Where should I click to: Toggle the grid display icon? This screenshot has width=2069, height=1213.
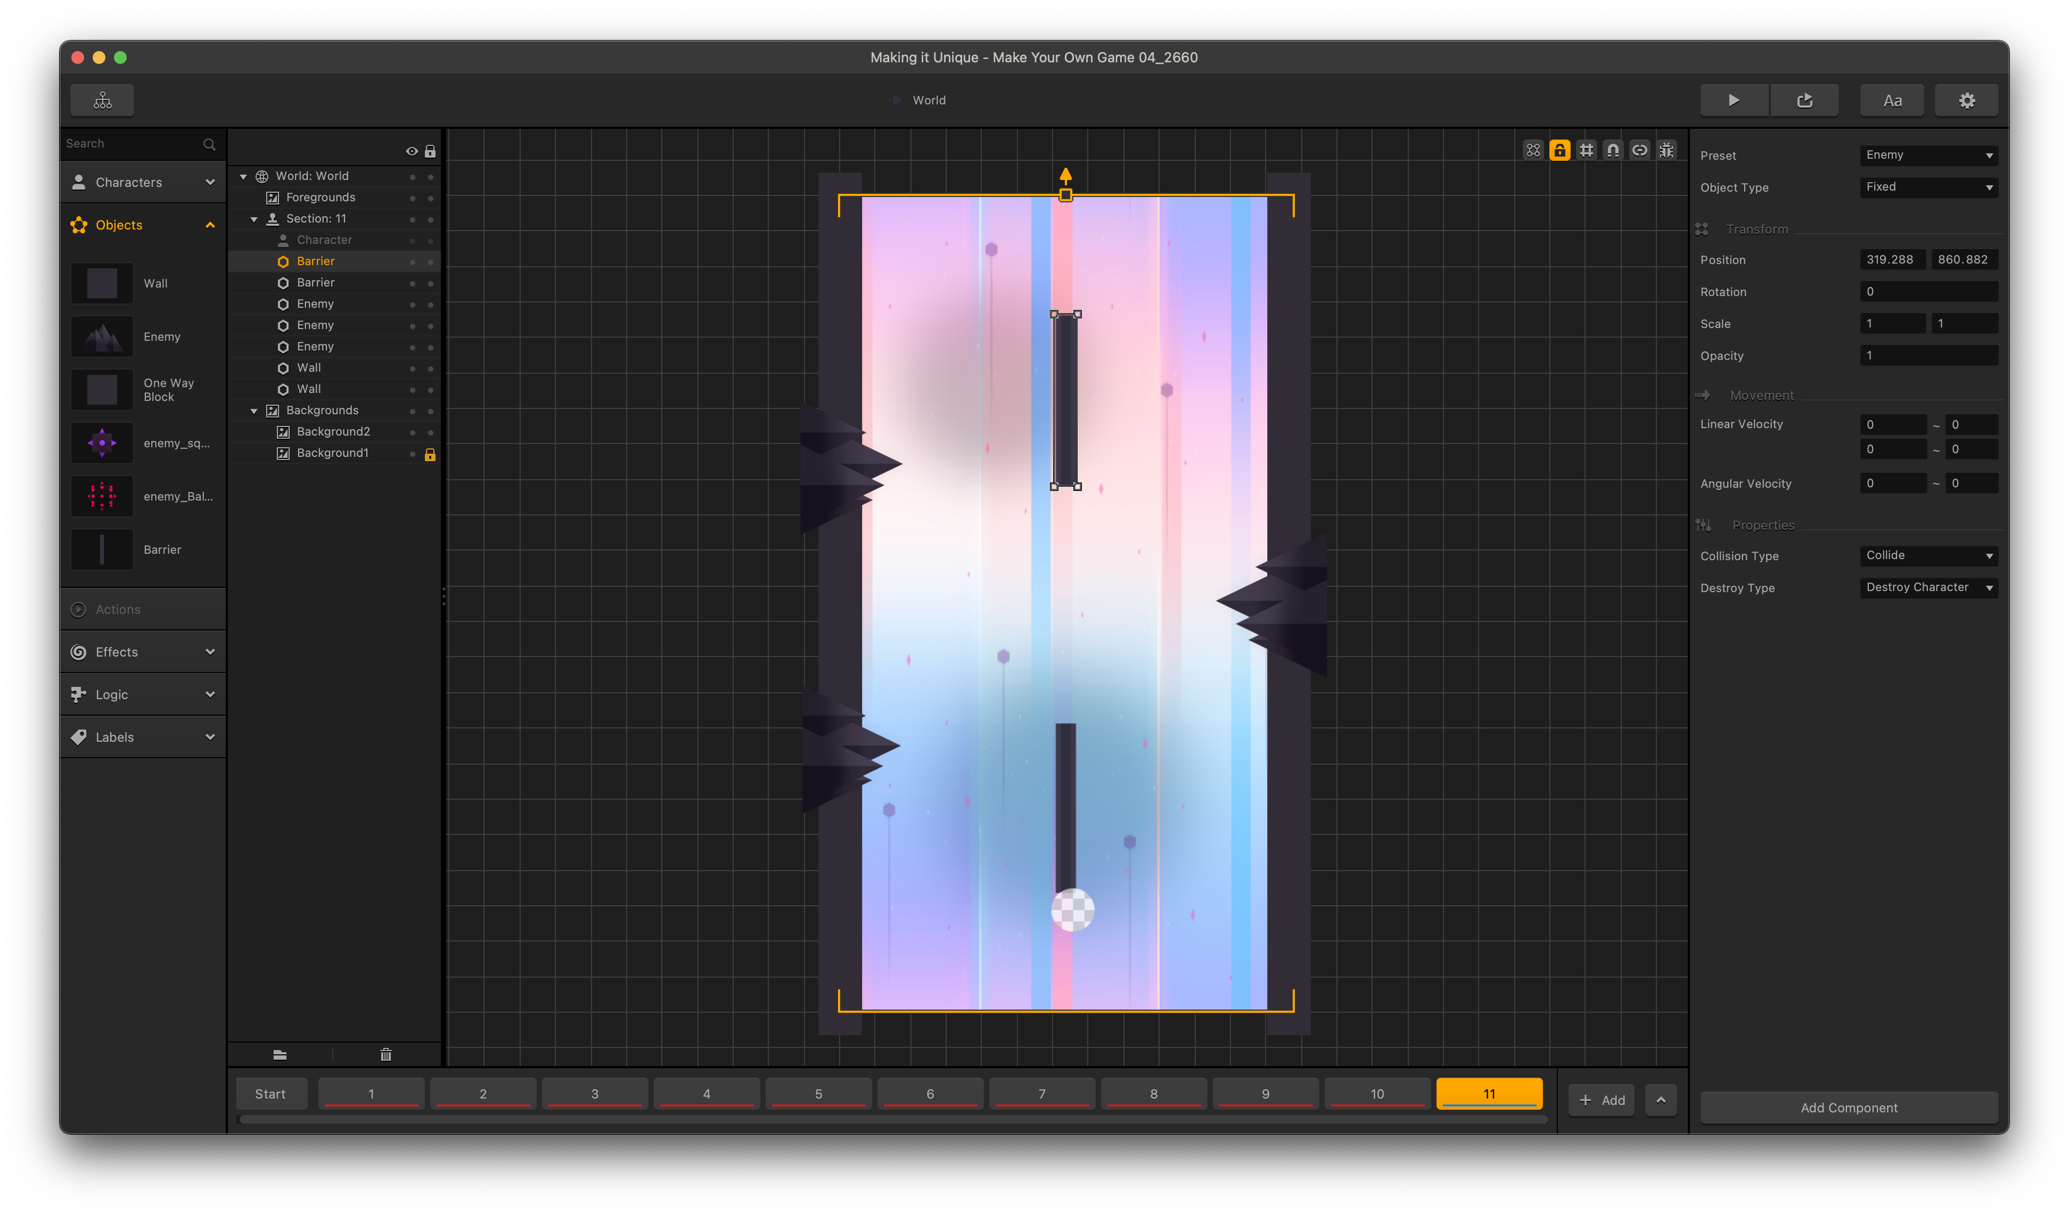tap(1586, 150)
